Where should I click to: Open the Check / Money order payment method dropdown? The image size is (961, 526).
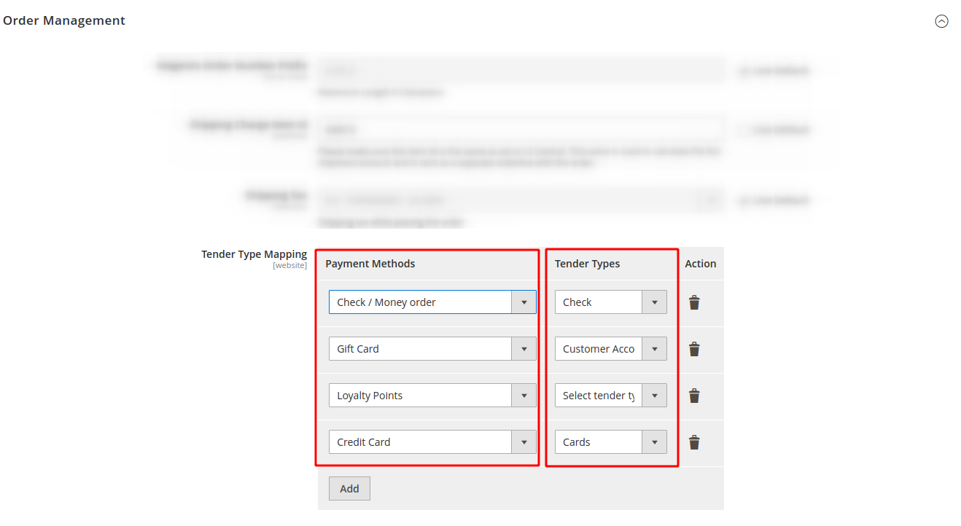tap(432, 302)
